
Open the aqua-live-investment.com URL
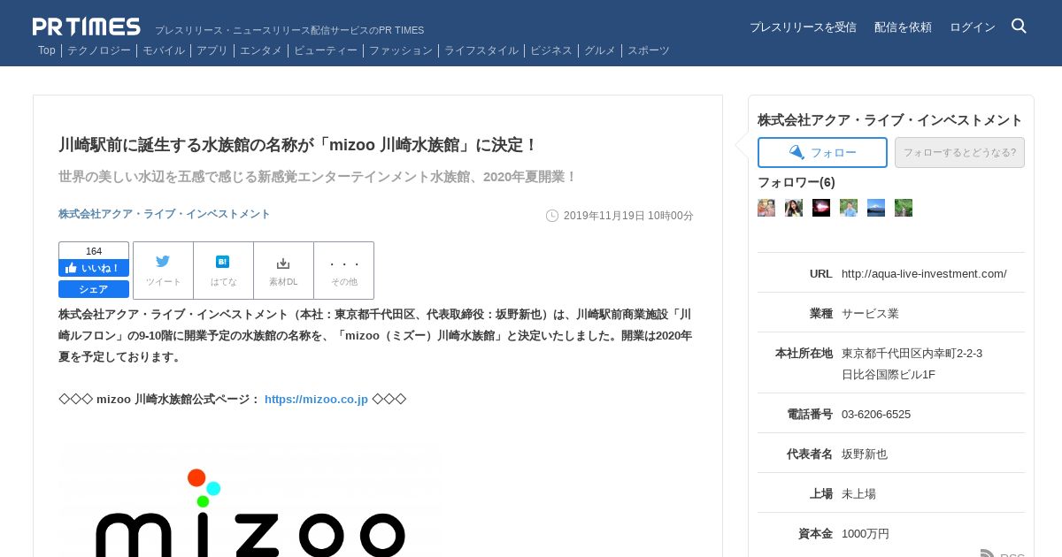pos(924,273)
